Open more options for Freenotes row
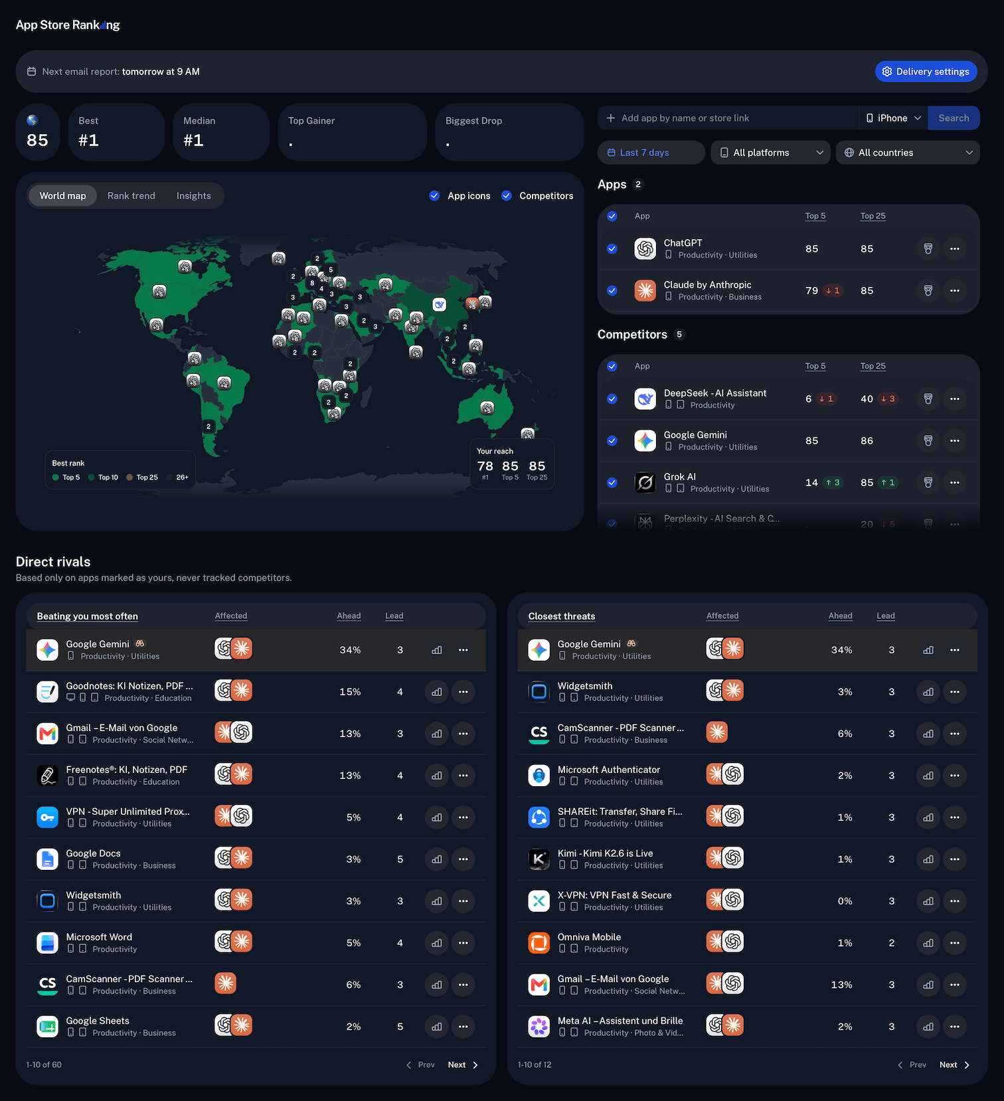1004x1101 pixels. [x=463, y=776]
